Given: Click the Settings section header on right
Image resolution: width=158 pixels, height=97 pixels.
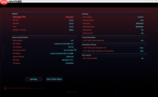Looking at the screenshot, I should [x=85, y=14].
